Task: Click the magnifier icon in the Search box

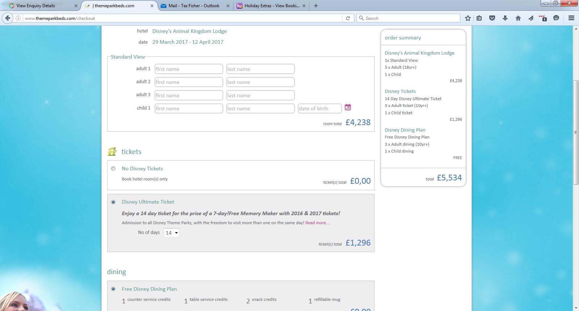Action: pyautogui.click(x=361, y=18)
